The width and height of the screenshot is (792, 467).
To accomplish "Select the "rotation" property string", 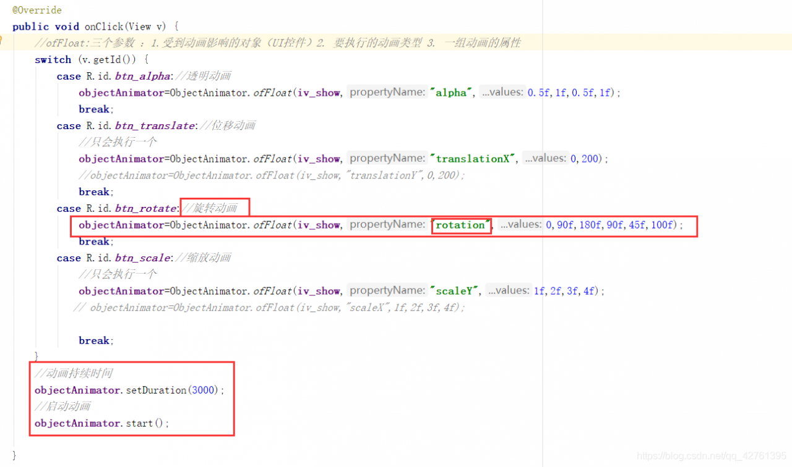I will tap(461, 225).
